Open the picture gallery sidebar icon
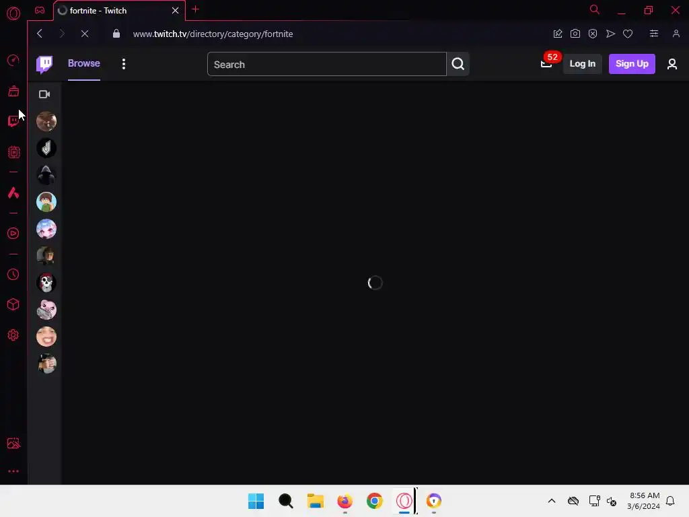 click(x=13, y=443)
